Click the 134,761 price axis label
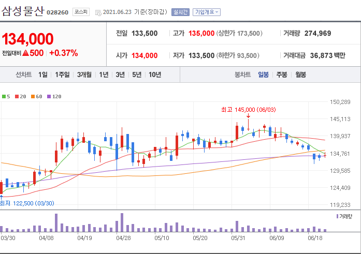361x254 pixels. 340,154
